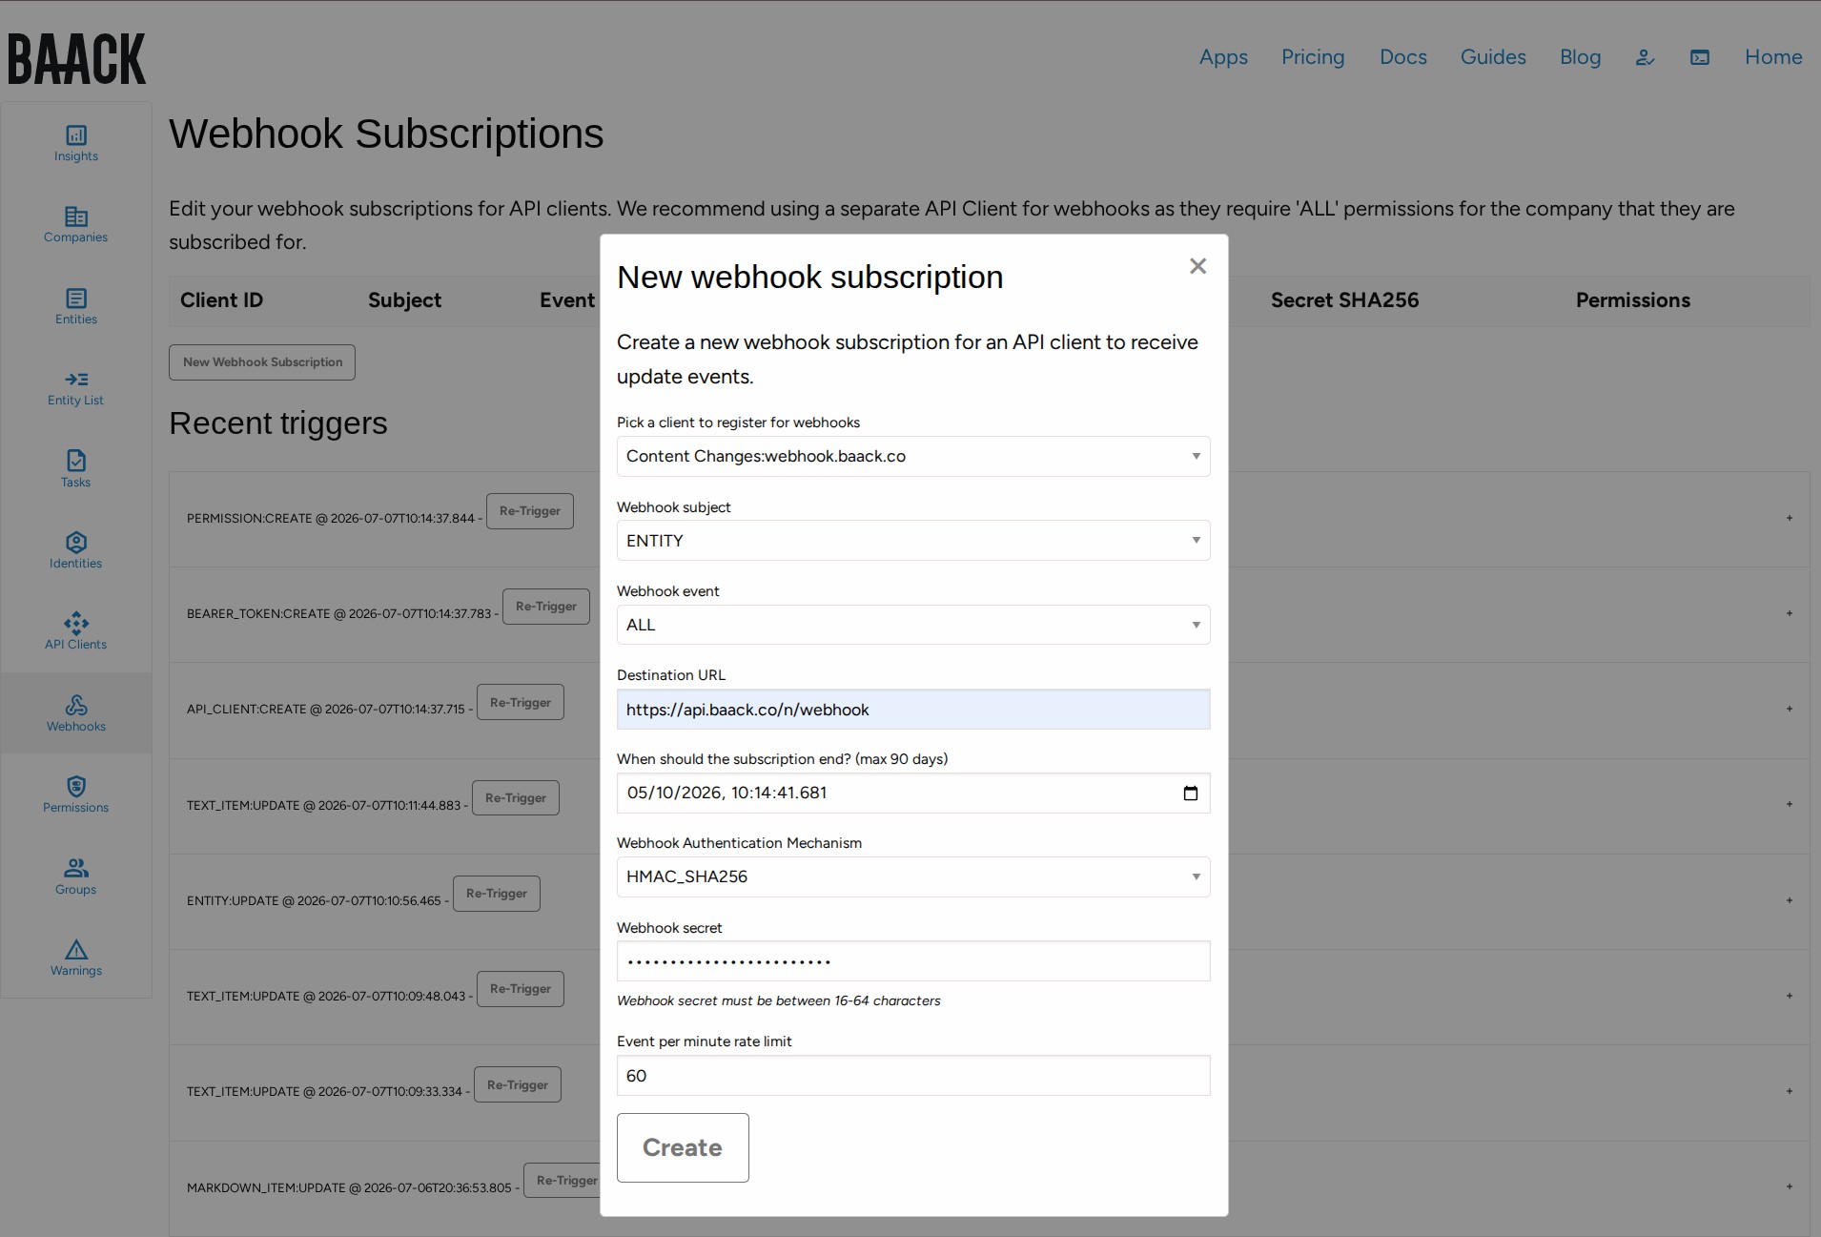This screenshot has height=1237, width=1821.
Task: Expand the API_CLIENT:CREATE trigger row
Action: click(1790, 709)
